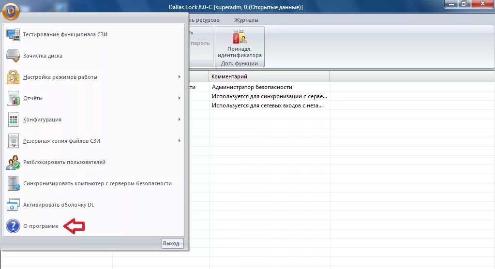This screenshot has width=495, height=269.
Task: Select the Администратор безопасности comment cell
Action: click(270, 87)
